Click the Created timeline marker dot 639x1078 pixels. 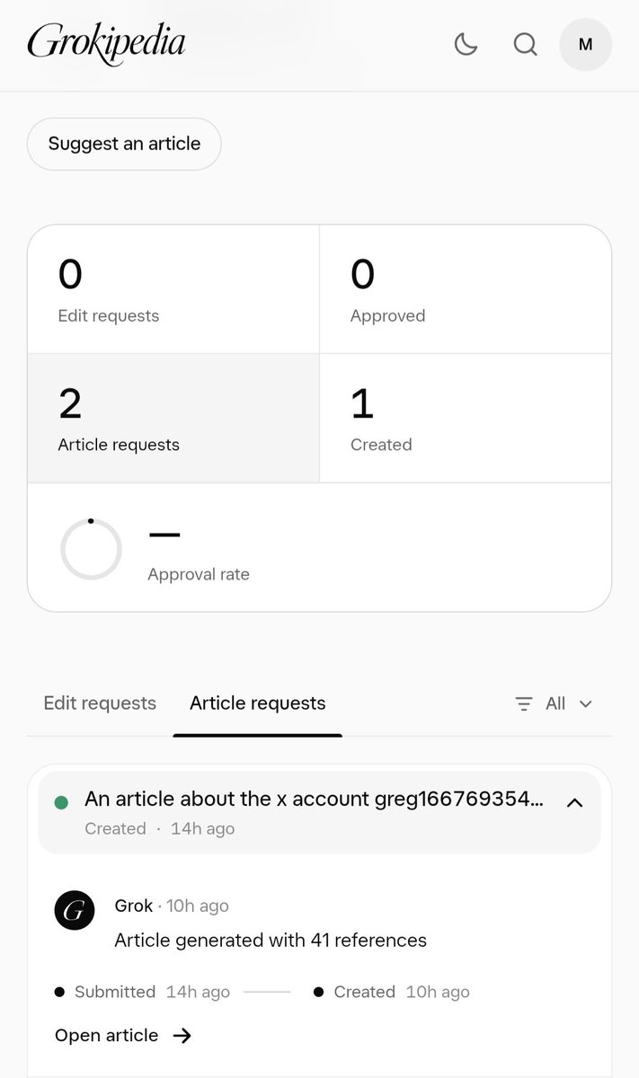click(x=318, y=992)
